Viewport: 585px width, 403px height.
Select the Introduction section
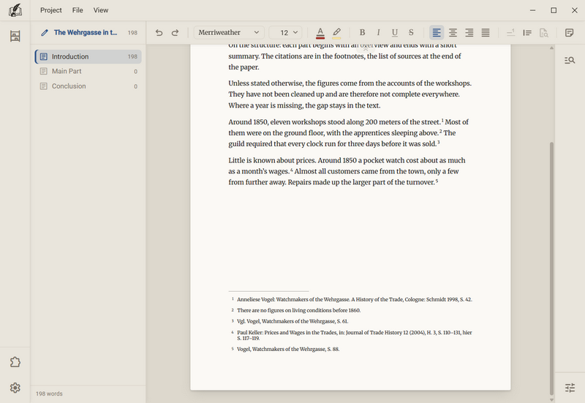coord(88,56)
